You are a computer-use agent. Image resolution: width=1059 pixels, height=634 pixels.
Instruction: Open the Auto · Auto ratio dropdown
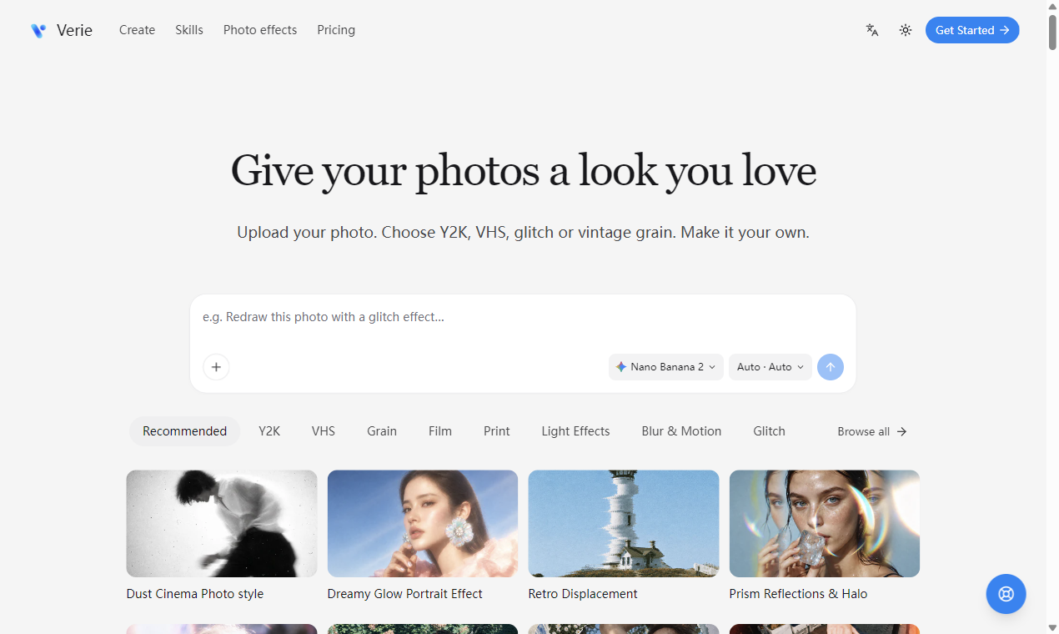pos(770,367)
